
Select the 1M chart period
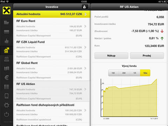[113, 73]
